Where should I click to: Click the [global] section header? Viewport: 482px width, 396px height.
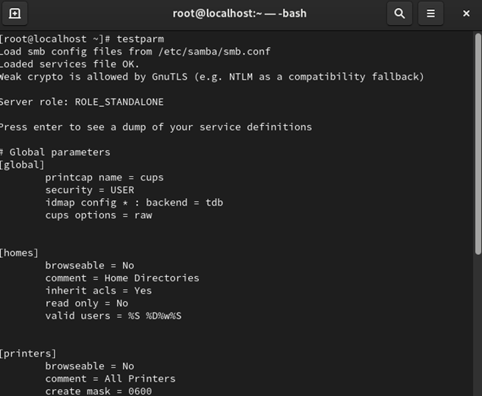[x=23, y=165]
